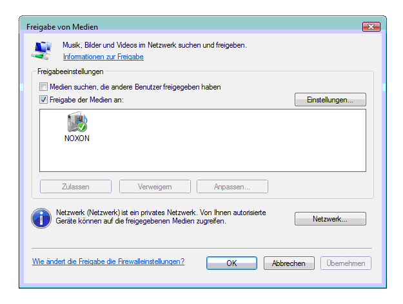Open Anpassen... for the device

(232, 187)
